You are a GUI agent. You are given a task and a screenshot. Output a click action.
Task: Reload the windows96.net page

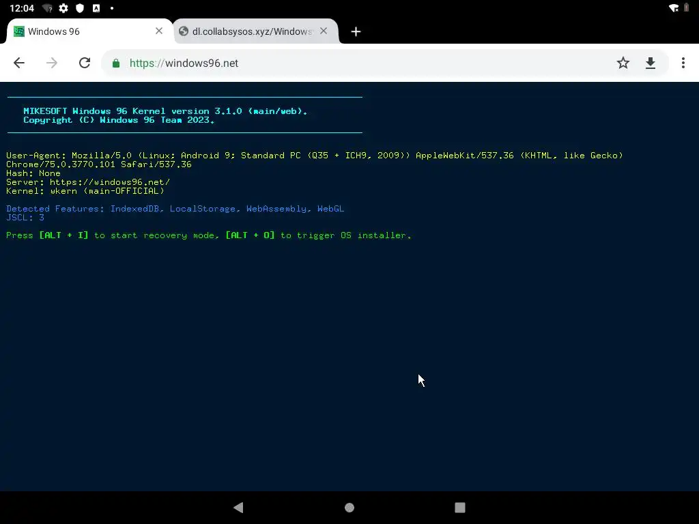[x=85, y=63]
